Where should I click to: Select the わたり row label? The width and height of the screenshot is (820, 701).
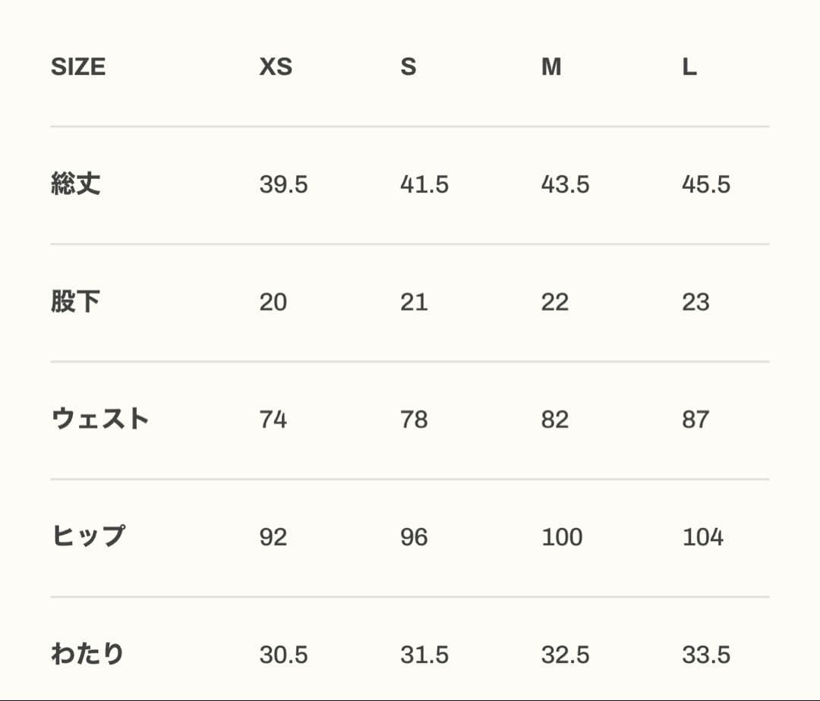pos(87,654)
